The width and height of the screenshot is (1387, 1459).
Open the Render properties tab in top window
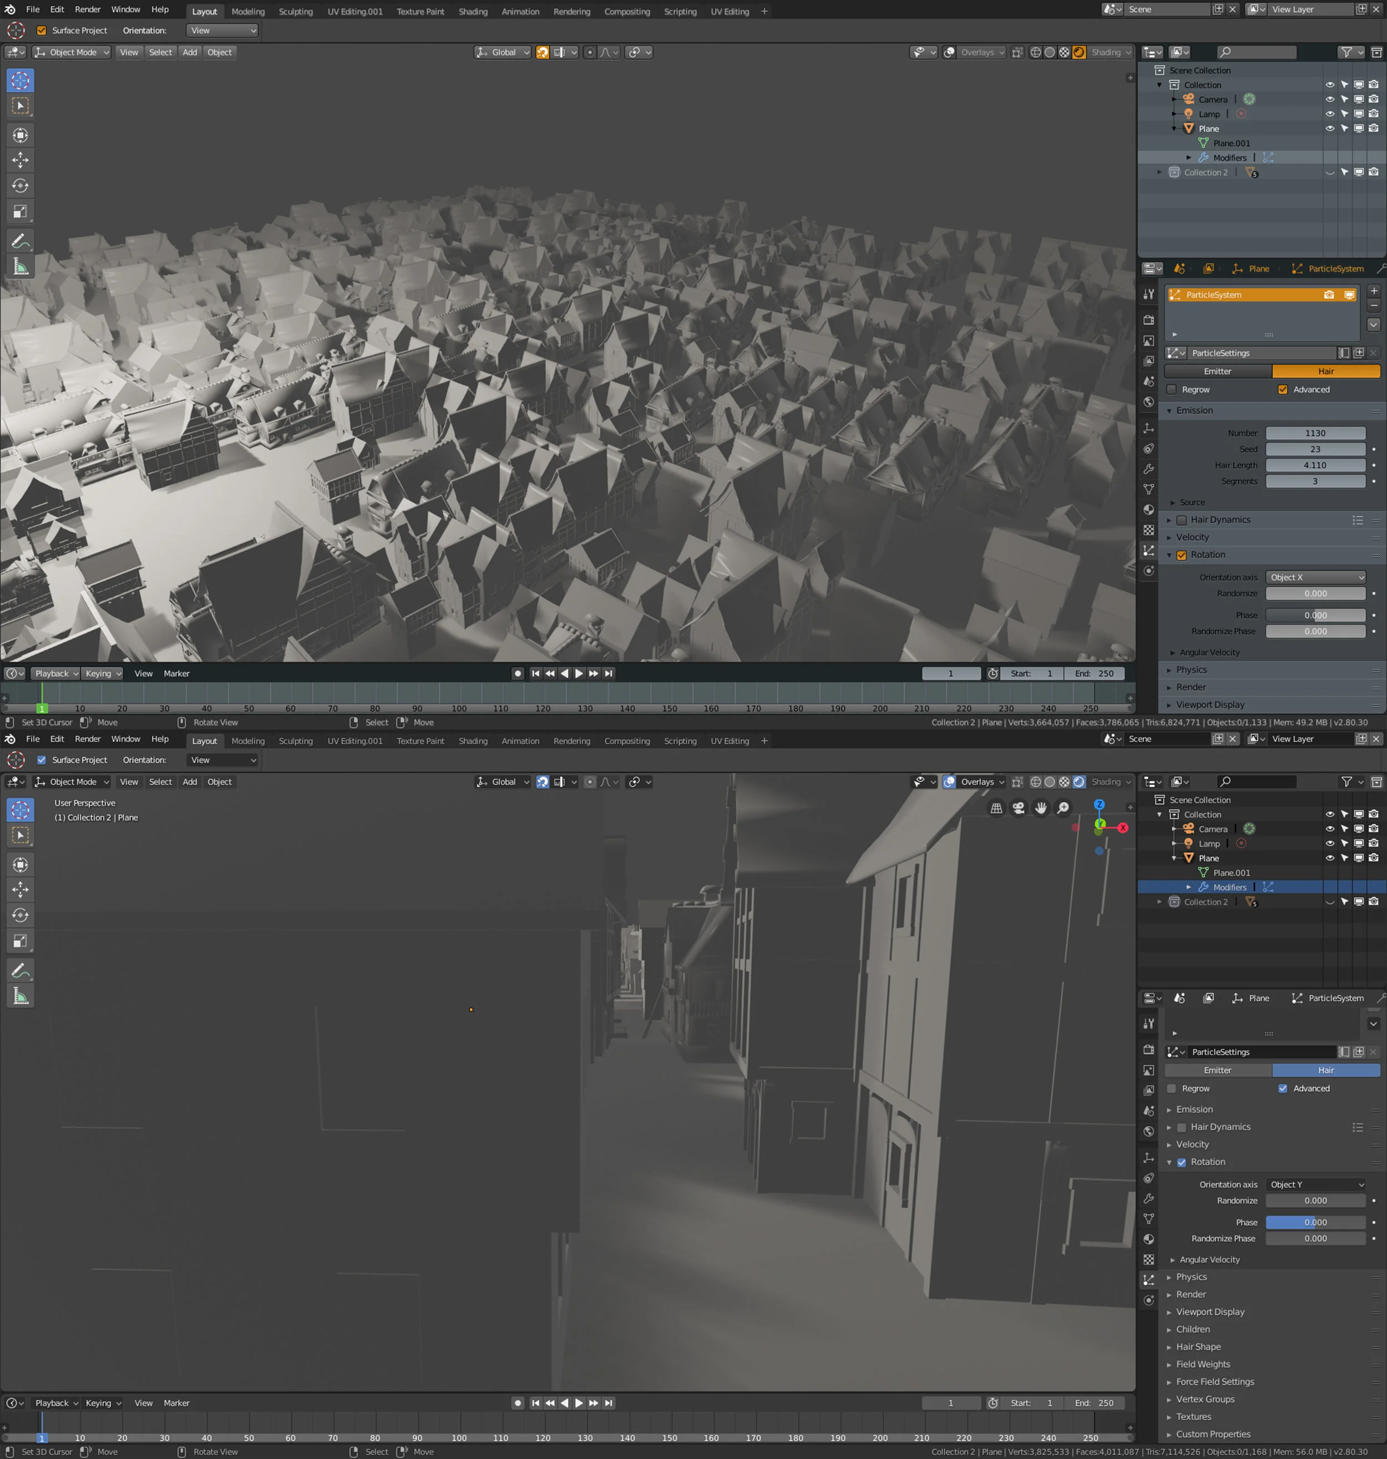pos(1148,320)
